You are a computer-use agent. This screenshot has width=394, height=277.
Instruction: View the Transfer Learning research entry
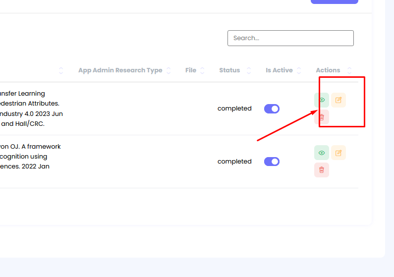[x=321, y=100]
